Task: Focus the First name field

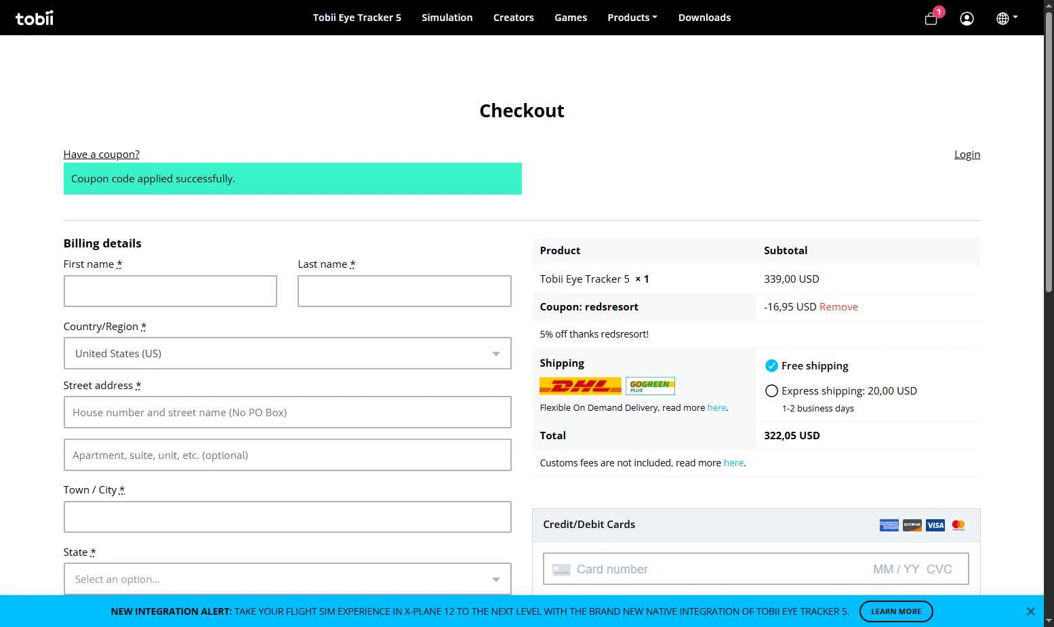Action: click(x=170, y=291)
